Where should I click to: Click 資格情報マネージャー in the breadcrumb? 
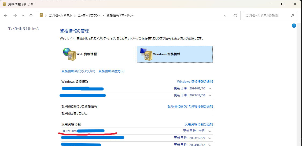pos(120,15)
